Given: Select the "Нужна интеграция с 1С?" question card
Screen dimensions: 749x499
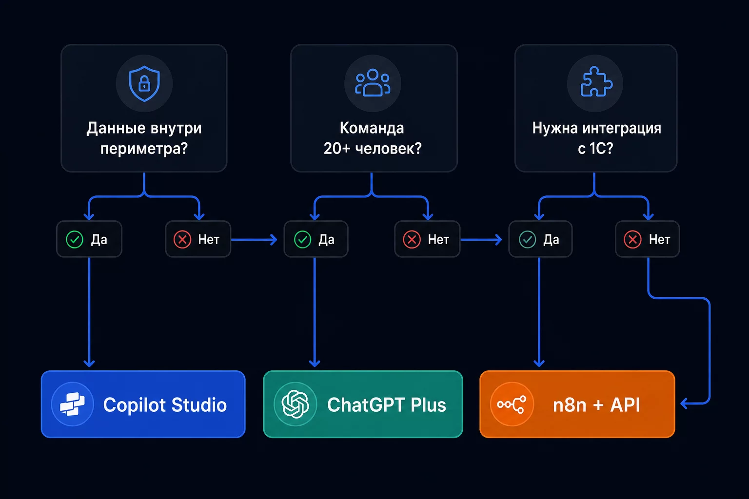Looking at the screenshot, I should point(596,108).
